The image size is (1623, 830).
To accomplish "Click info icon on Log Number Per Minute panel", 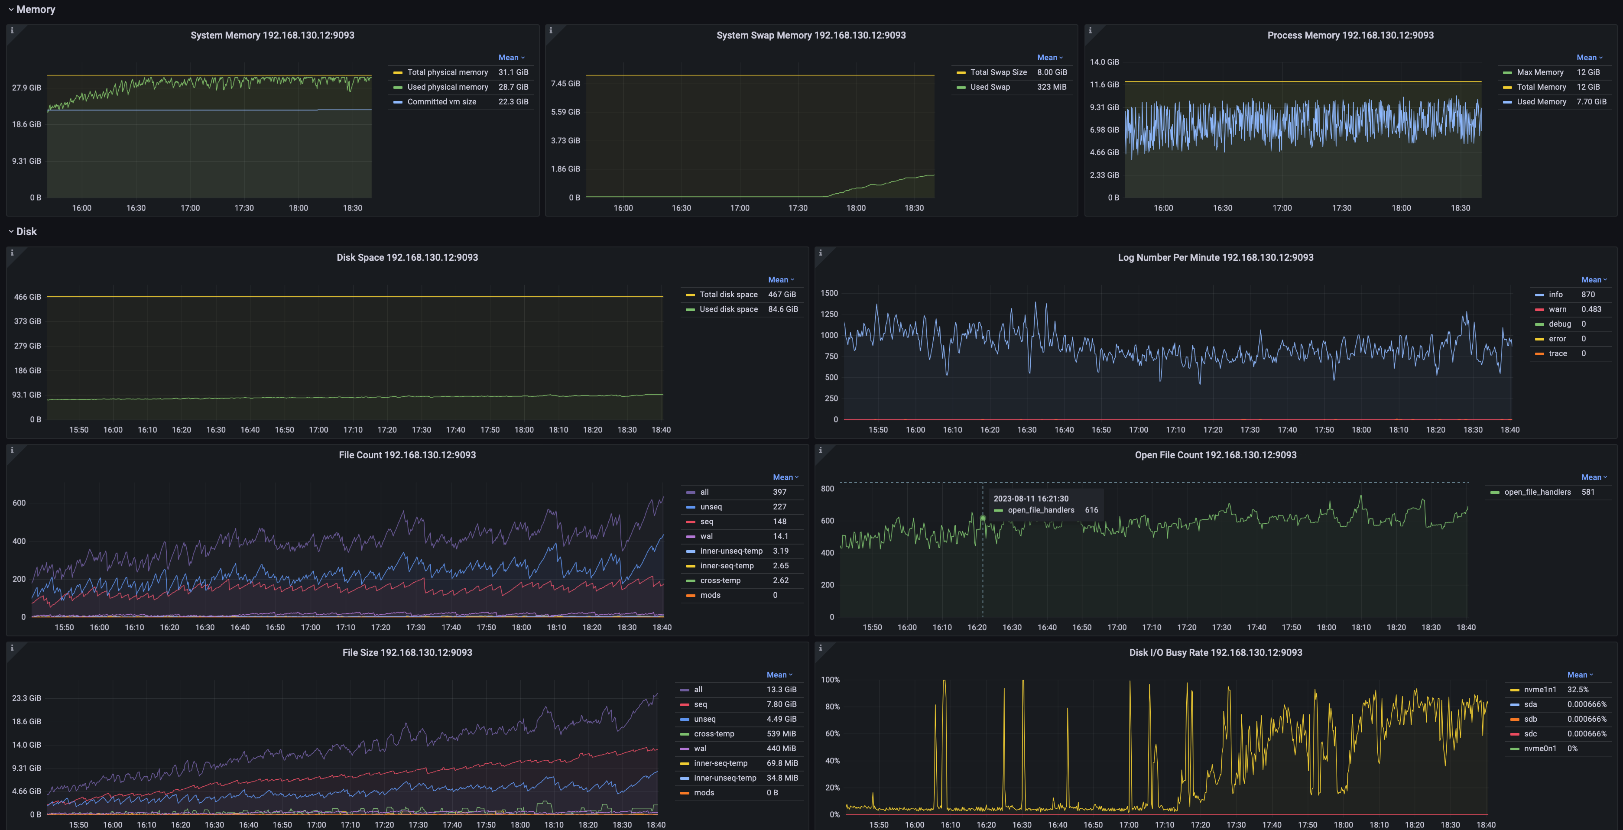I will click(x=820, y=253).
